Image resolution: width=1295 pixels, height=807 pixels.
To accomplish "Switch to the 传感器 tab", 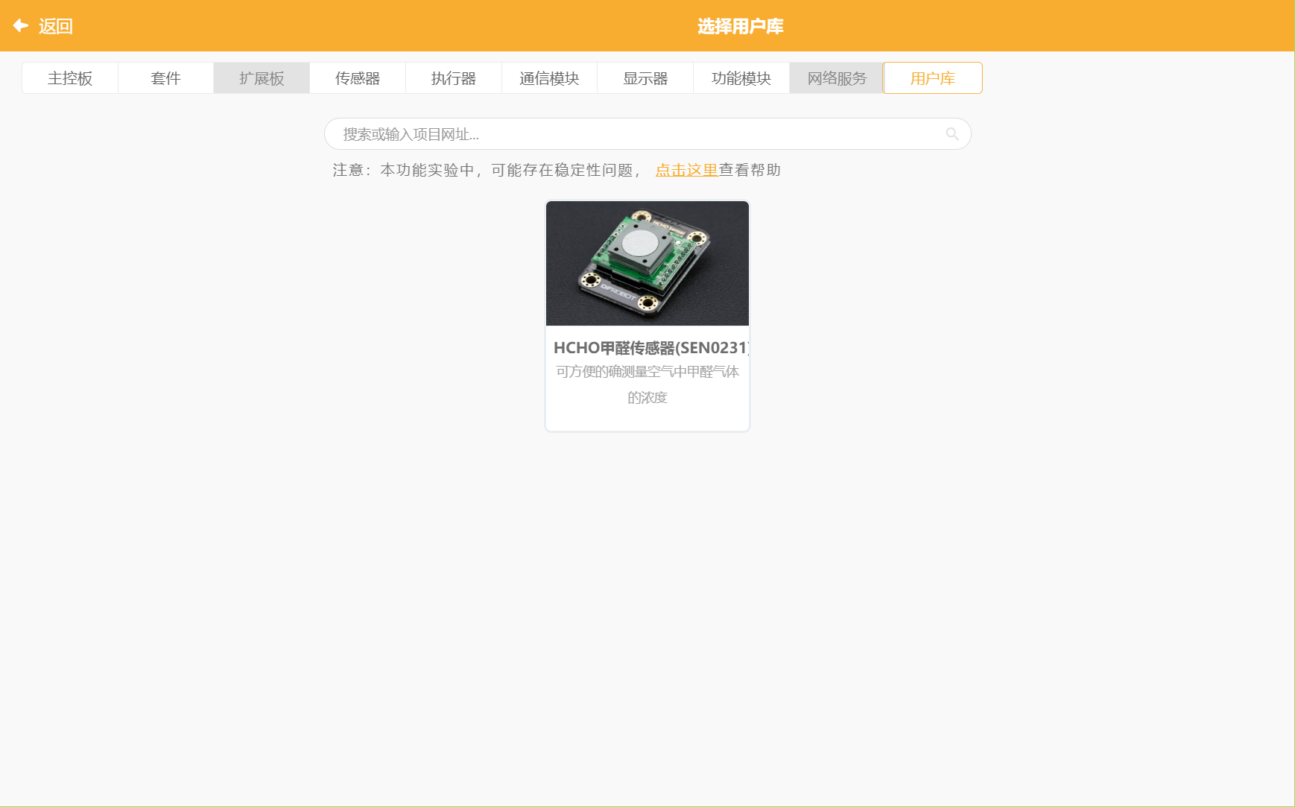I will [358, 78].
